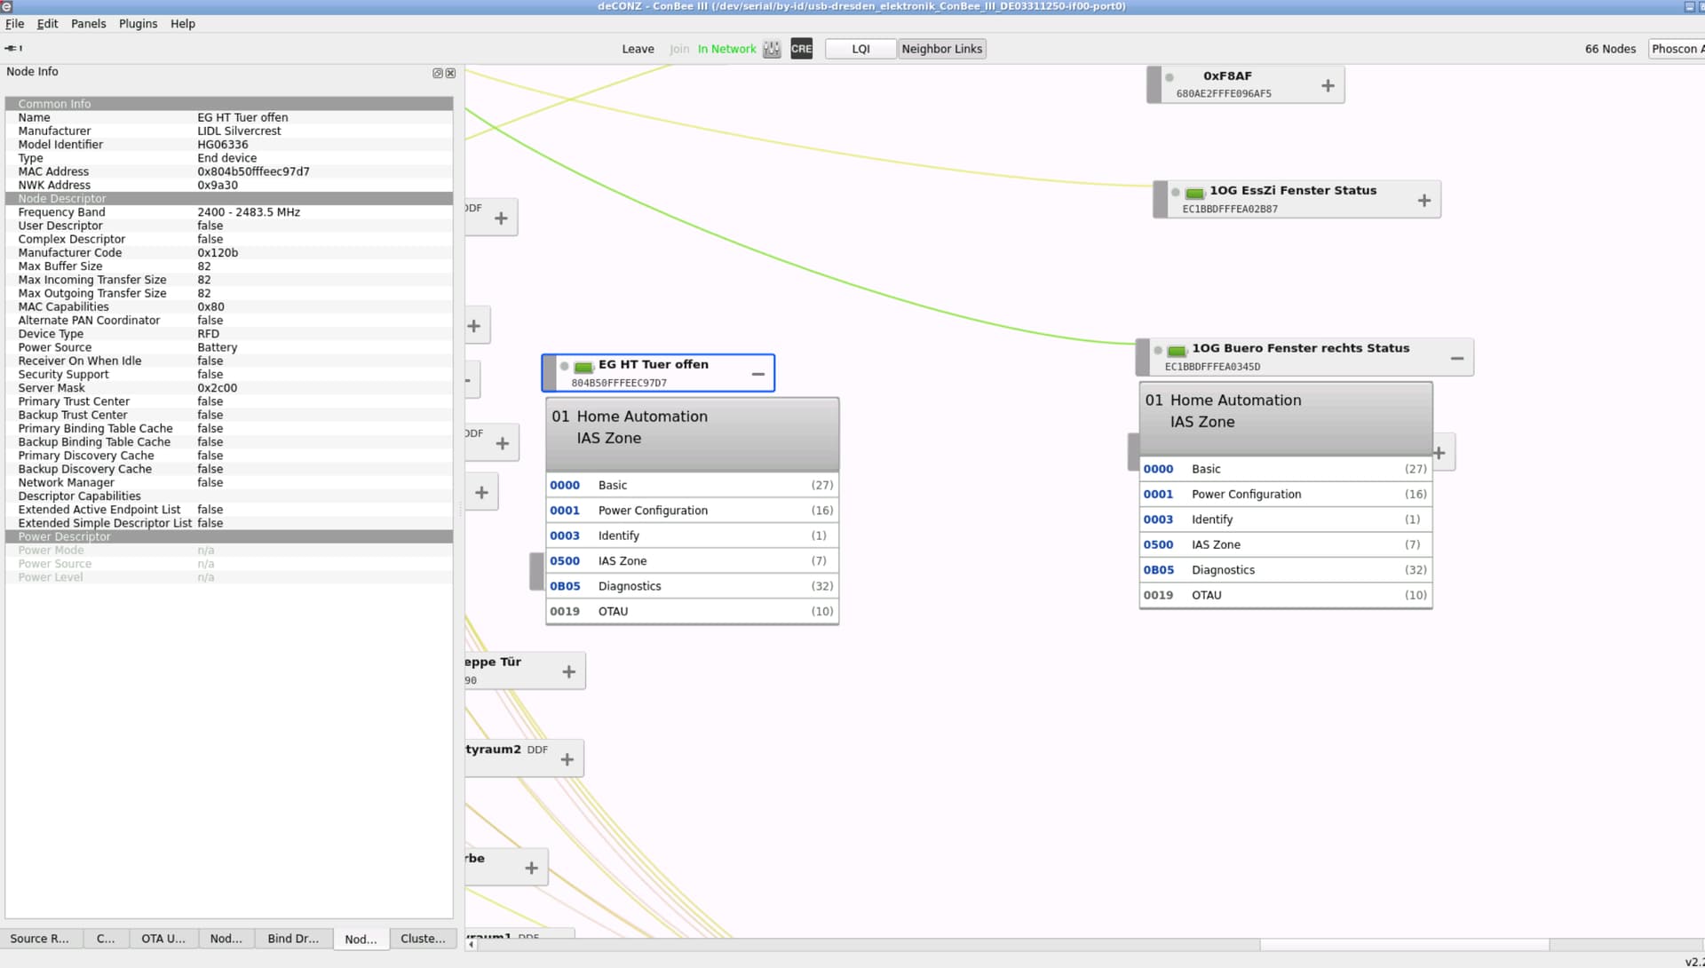Click Model Identifier value HG06336
Viewport: 1705px width, 968px height.
coord(223,145)
